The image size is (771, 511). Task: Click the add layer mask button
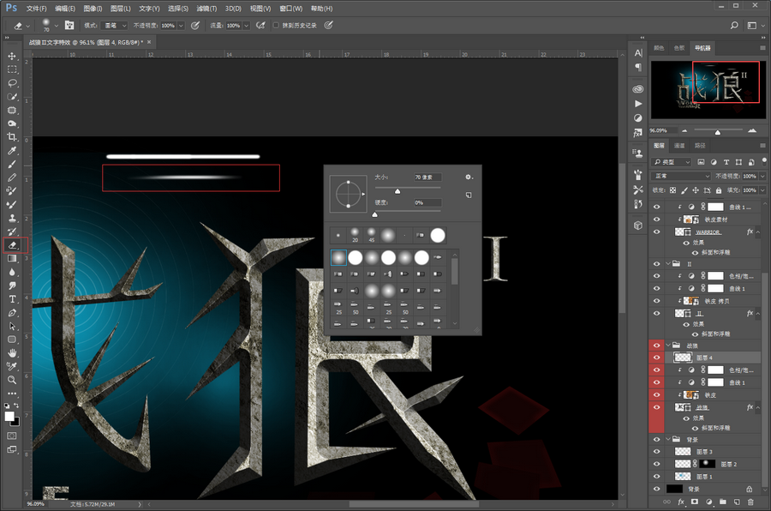coord(694,501)
